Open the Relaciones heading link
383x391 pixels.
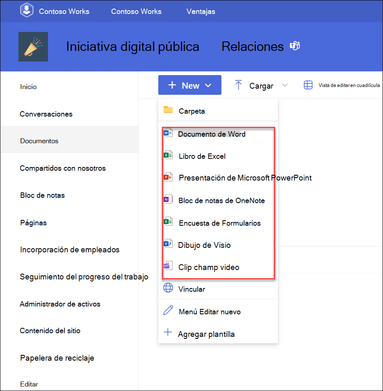[253, 46]
